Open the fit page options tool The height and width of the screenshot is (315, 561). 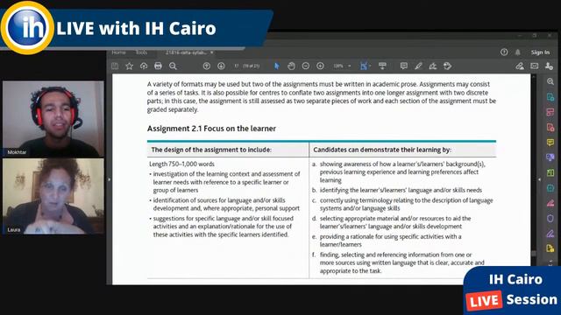pos(365,66)
